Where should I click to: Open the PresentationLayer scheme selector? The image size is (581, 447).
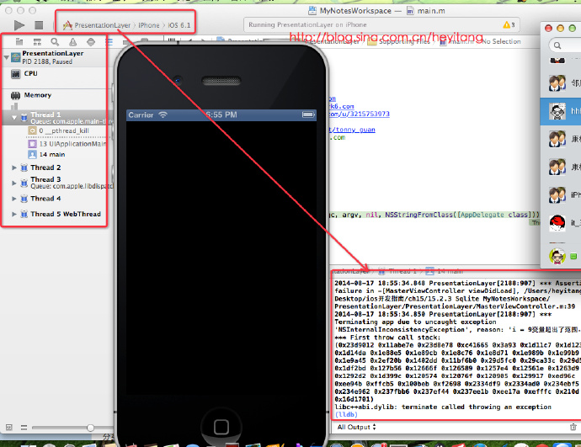97,25
